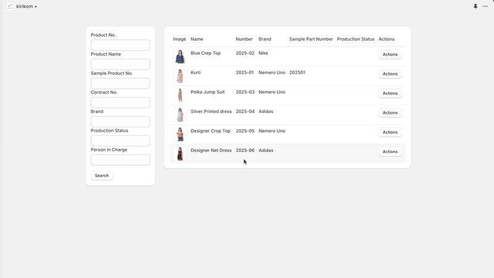Screen dimensions: 494x278
Task: Click the Actions column header
Action: tap(387, 39)
